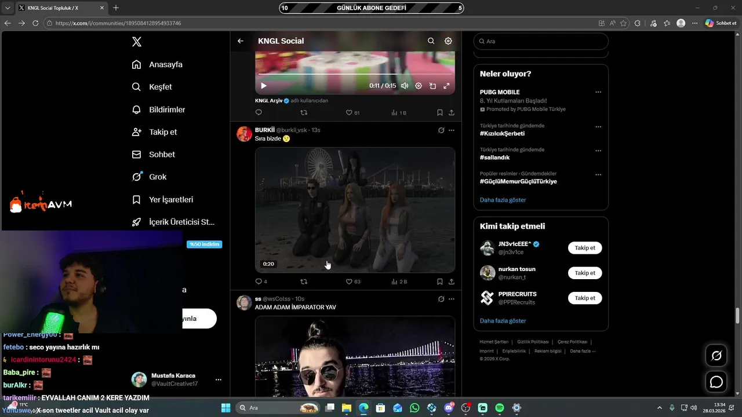Reply to KNGL Arşiv's post
Screen dimensions: 742x417
259,112
